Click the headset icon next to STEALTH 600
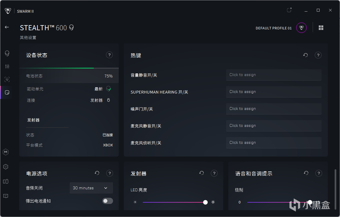The height and width of the screenshot is (217, 340). 71,27
